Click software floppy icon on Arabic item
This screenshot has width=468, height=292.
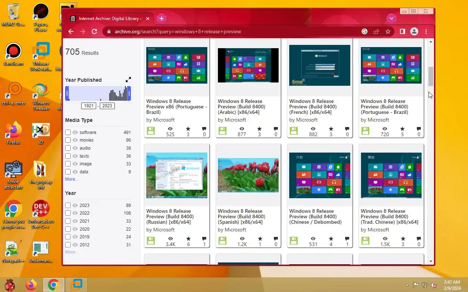click(222, 131)
